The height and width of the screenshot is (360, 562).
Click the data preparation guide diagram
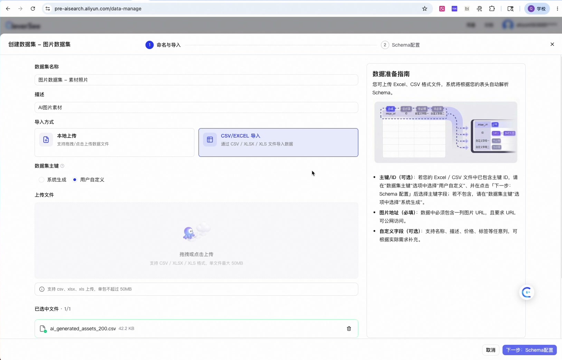pyautogui.click(x=446, y=132)
